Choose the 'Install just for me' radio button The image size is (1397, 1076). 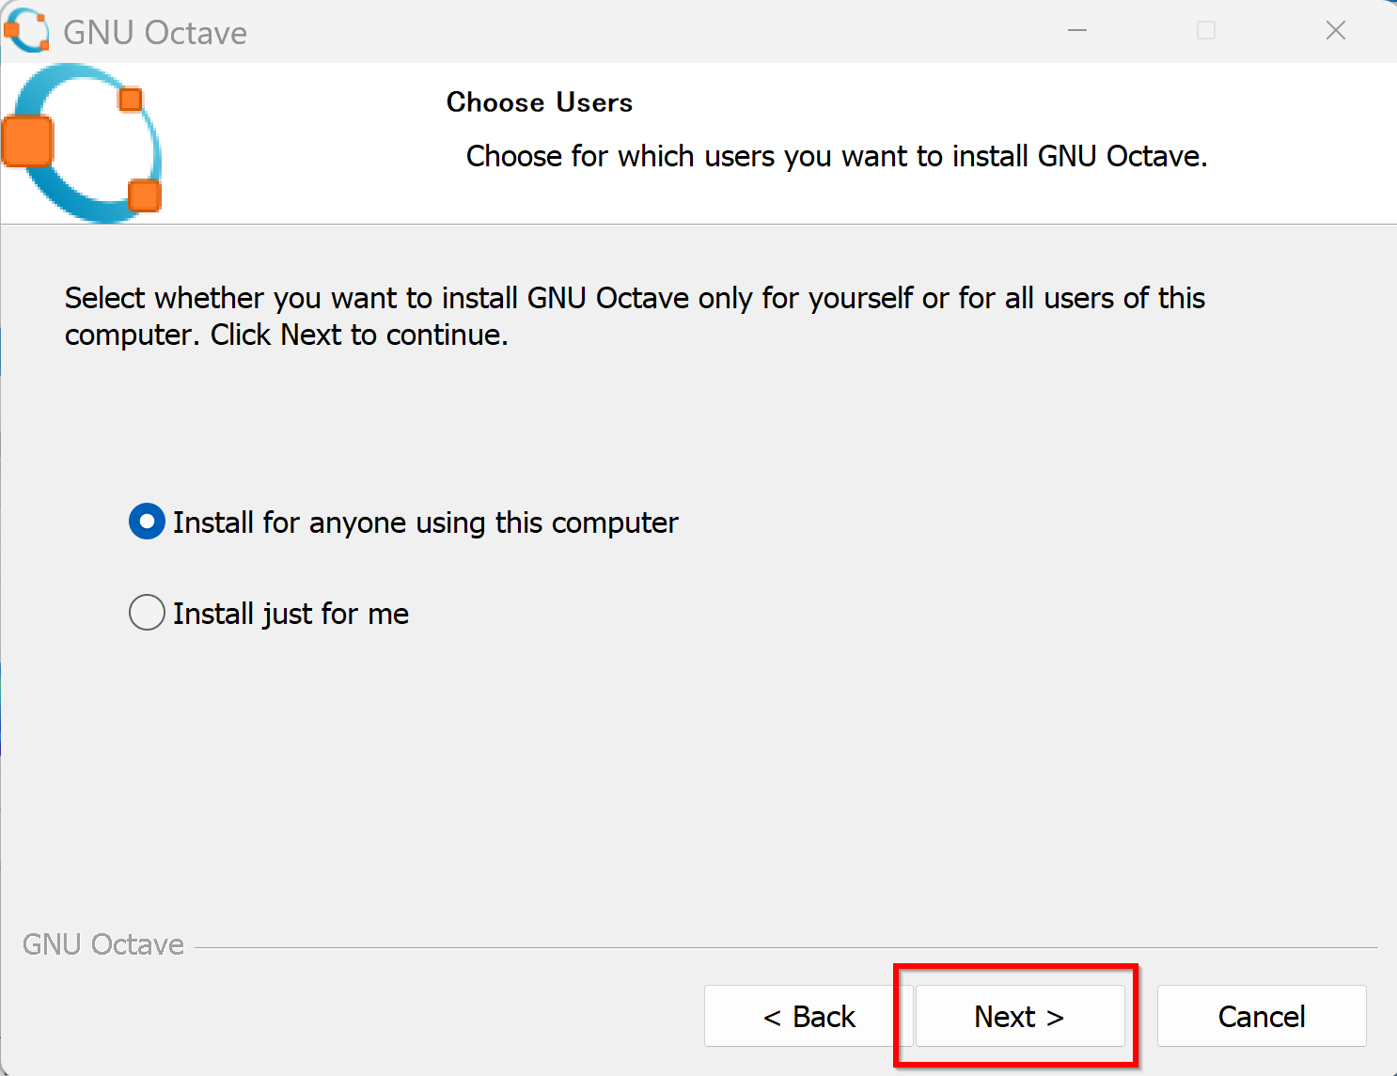(147, 613)
